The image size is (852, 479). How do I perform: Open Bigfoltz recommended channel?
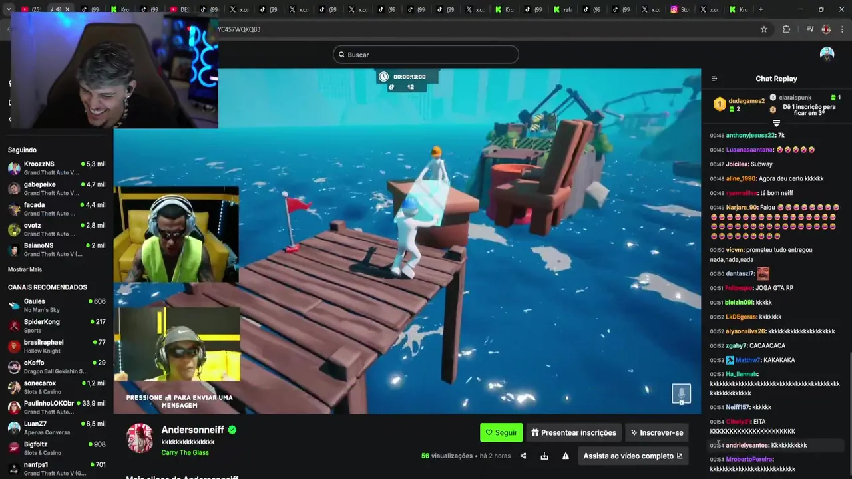(x=57, y=448)
